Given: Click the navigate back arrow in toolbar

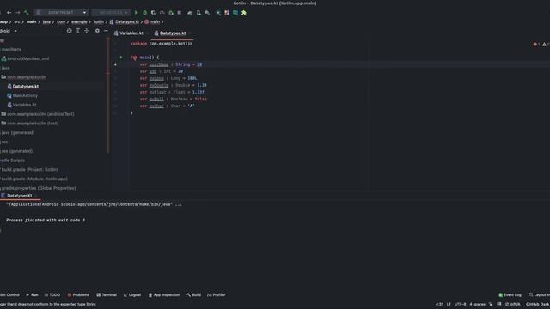Looking at the screenshot, I should (x=9, y=13).
